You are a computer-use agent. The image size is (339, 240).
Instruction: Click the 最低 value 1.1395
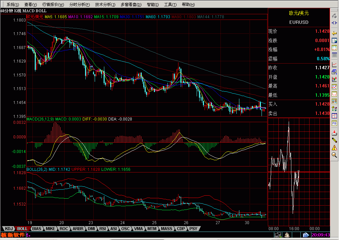[x=322, y=95]
